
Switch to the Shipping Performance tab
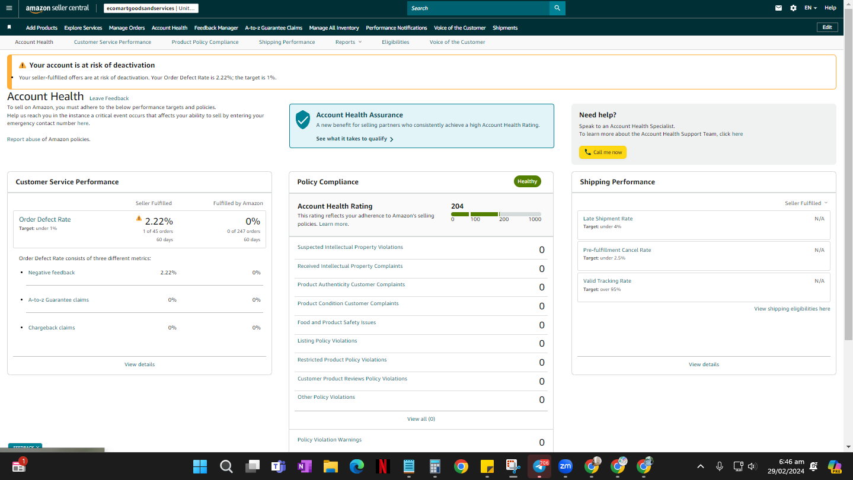pos(287,42)
